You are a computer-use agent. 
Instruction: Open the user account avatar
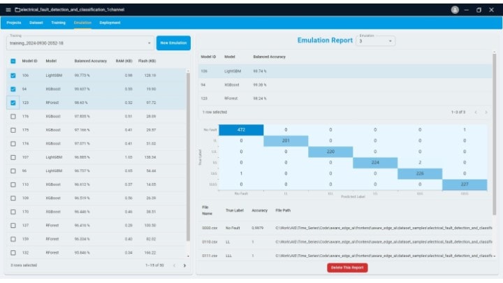455,10
